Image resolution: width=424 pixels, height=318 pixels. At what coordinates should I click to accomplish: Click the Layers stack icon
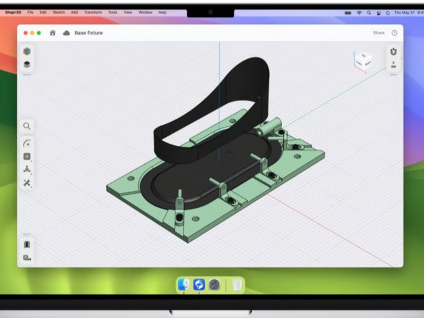27,65
